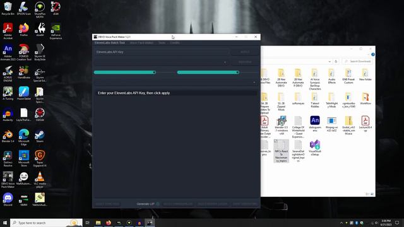Click the Search Downloads field in Explorer
Image resolution: width=404 pixels, height=227 pixels.
click(x=357, y=62)
